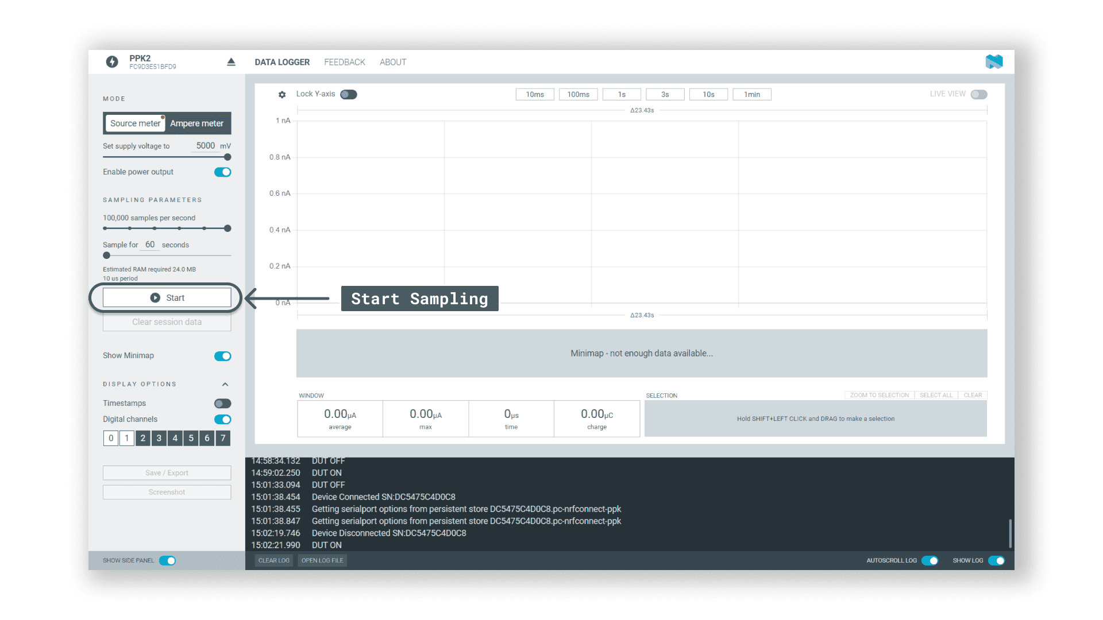Click the Start play icon
Image resolution: width=1103 pixels, height=620 pixels.
coord(155,298)
